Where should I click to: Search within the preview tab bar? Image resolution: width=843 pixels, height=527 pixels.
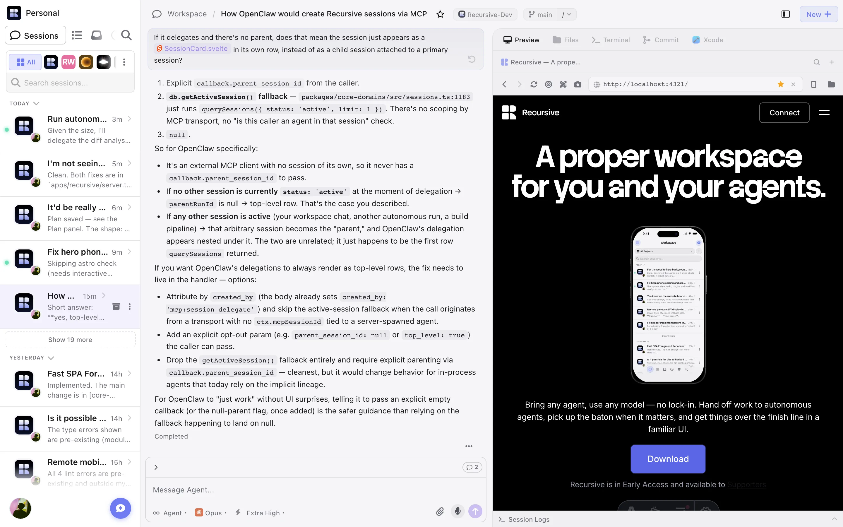(817, 62)
